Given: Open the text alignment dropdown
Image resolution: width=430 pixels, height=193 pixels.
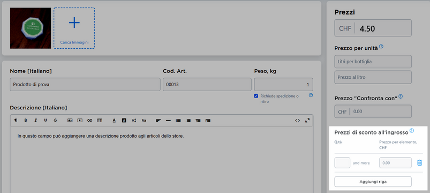Looking at the screenshot, I should [158, 120].
